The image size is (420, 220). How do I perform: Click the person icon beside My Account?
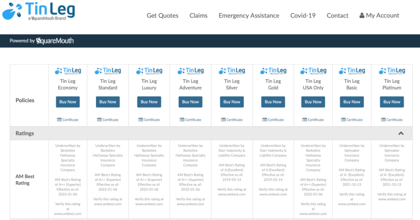(362, 16)
